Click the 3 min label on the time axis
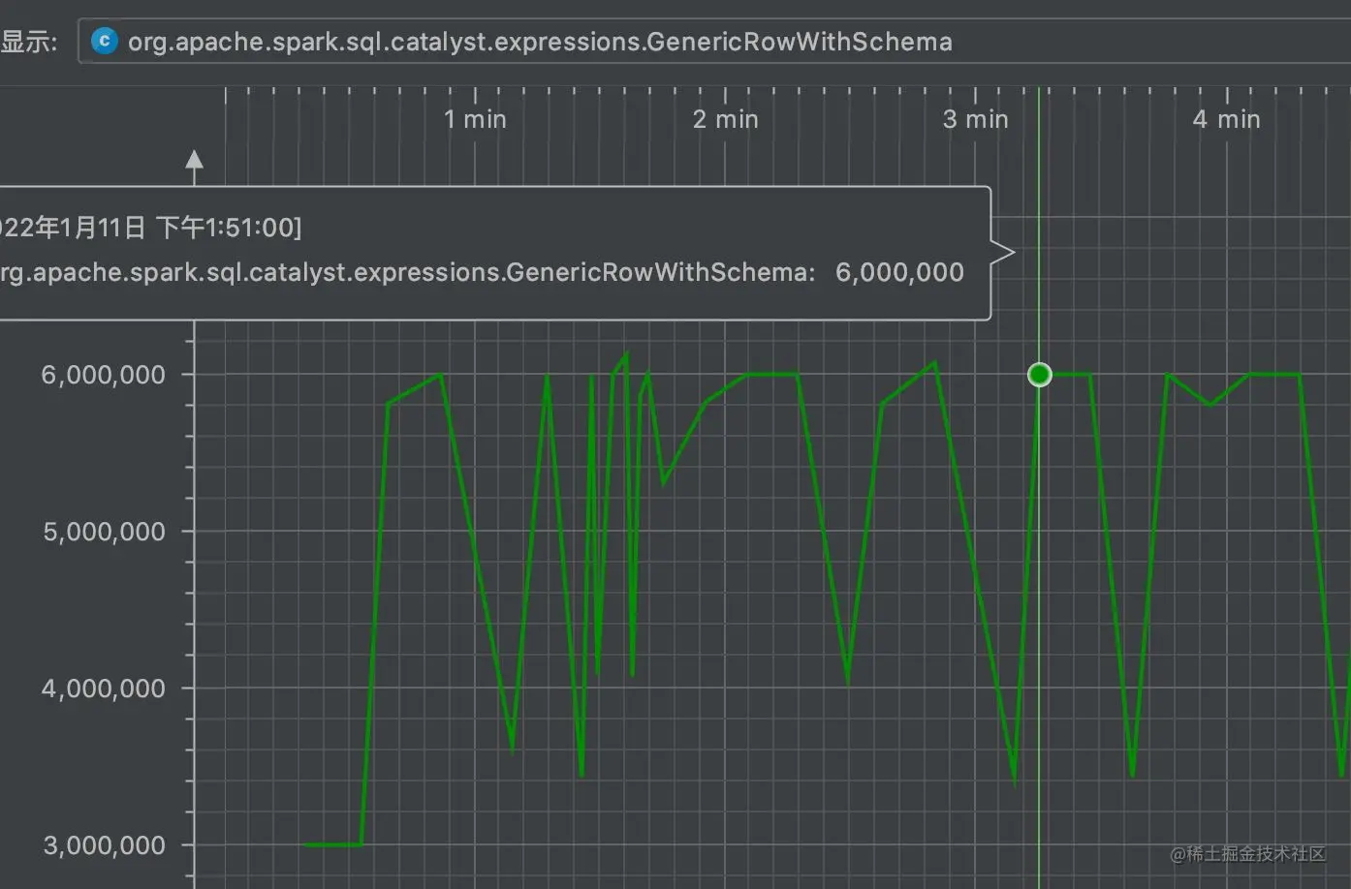Image resolution: width=1351 pixels, height=889 pixels. (975, 119)
